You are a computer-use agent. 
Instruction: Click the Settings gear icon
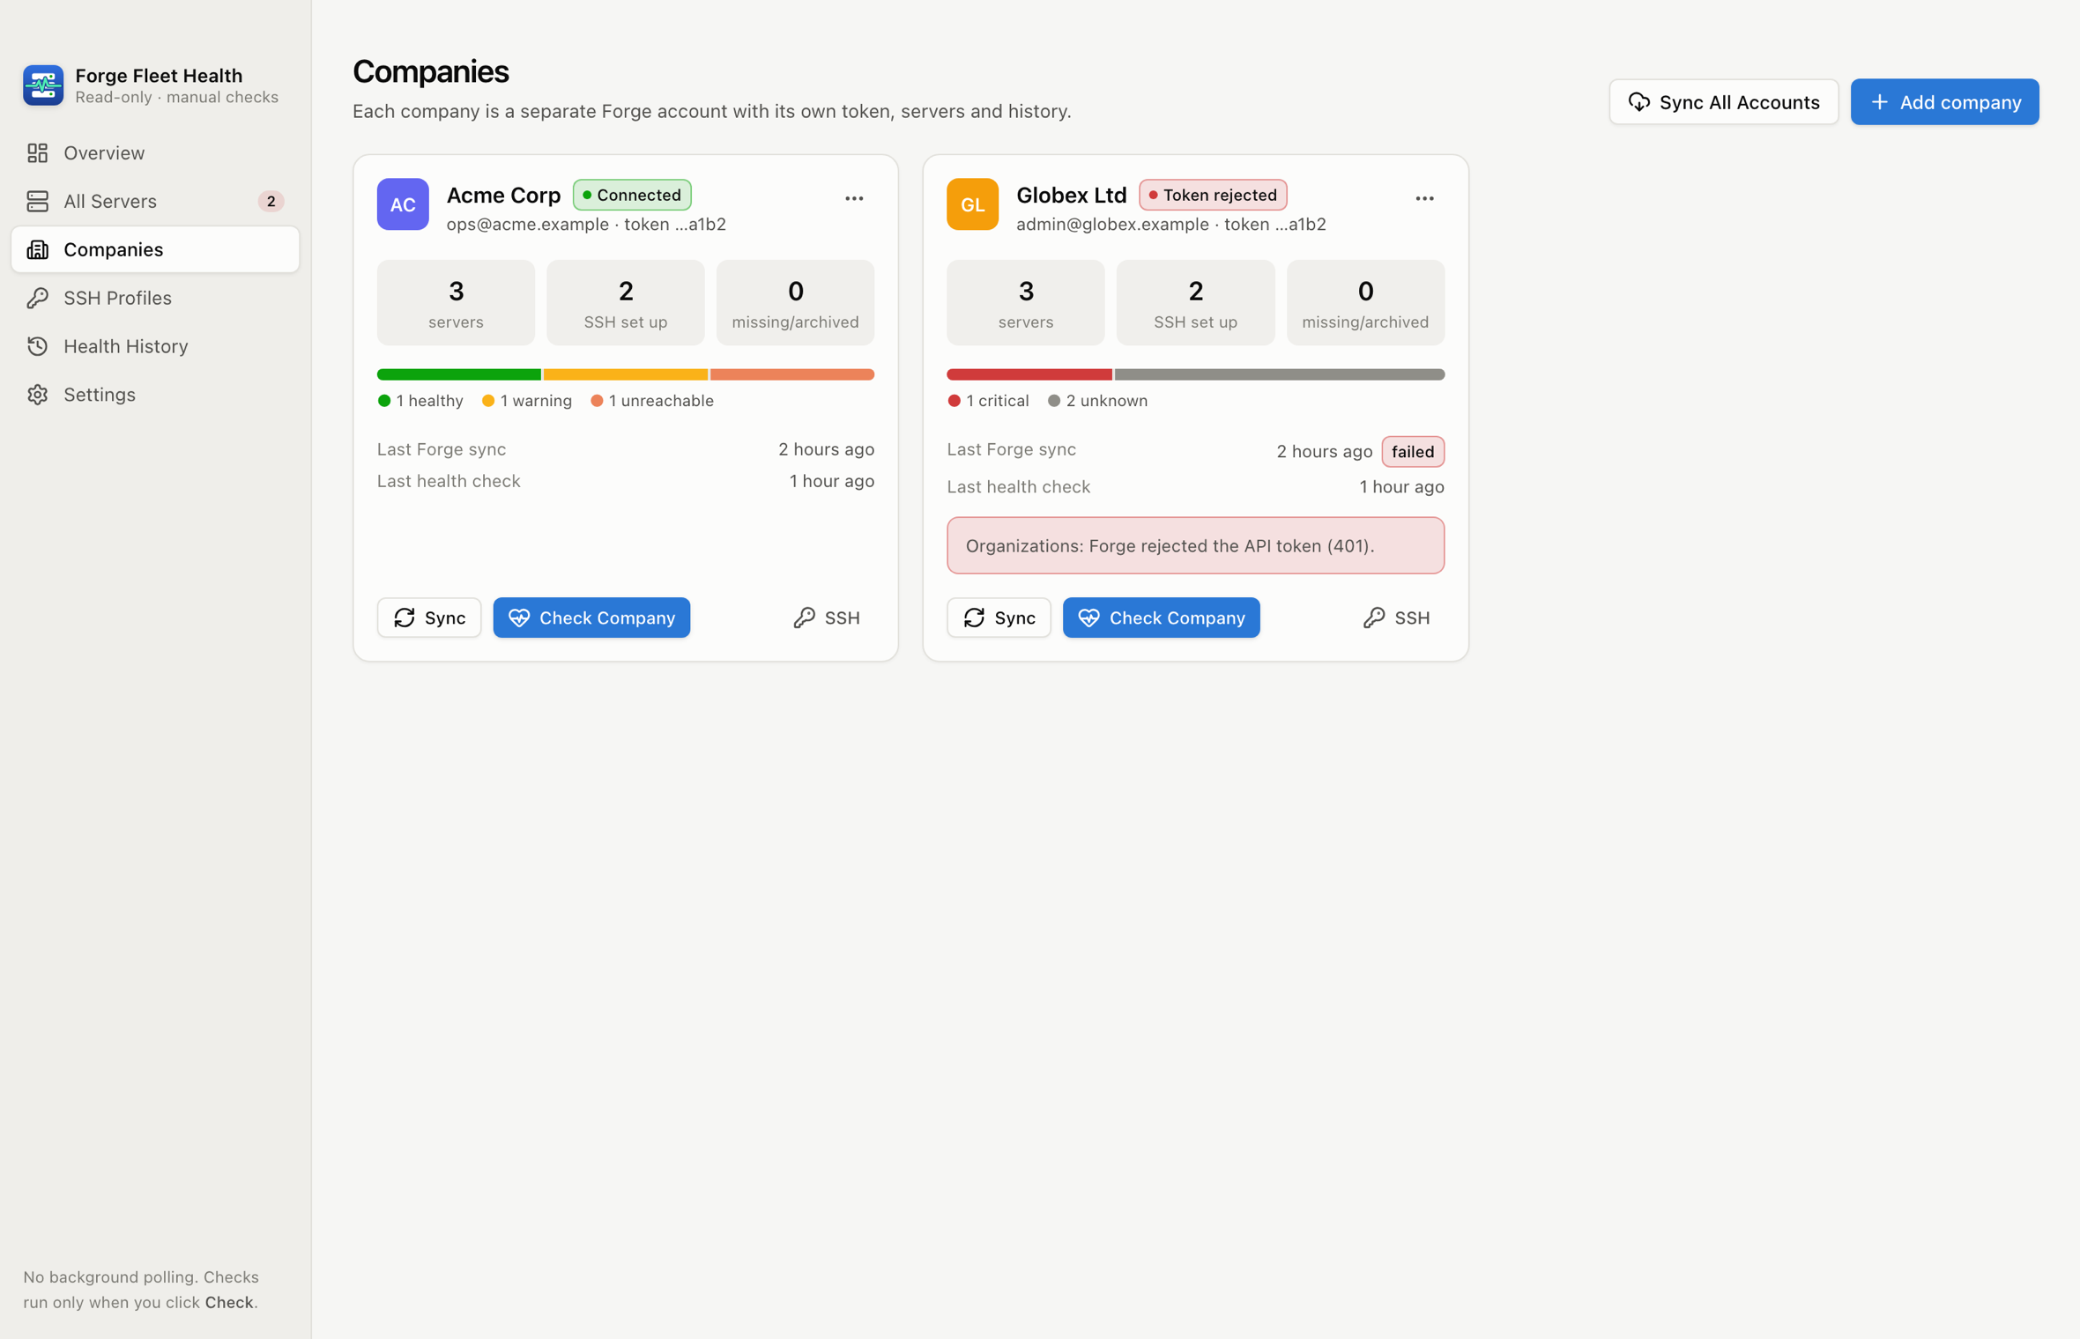coord(38,395)
